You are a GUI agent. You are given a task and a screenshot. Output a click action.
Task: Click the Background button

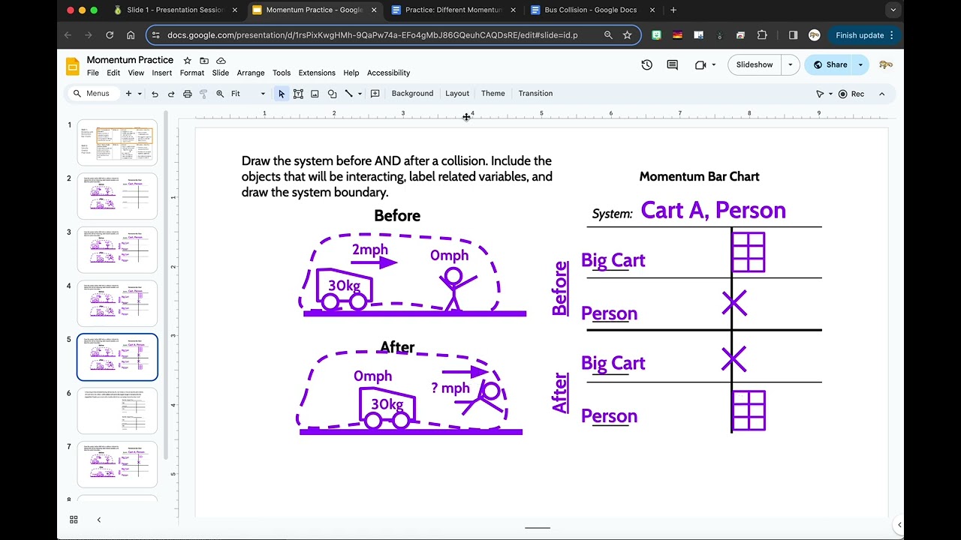412,94
